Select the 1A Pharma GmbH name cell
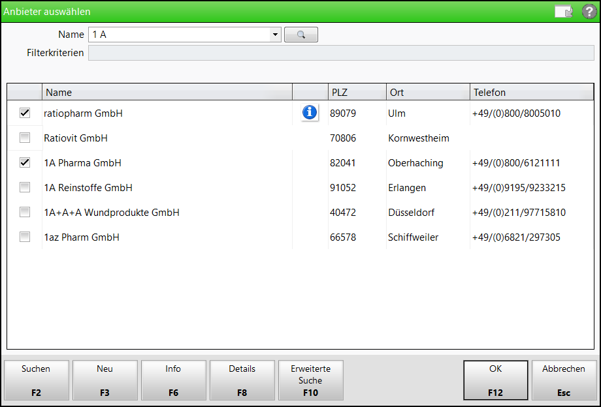This screenshot has height=407, width=601. (167, 163)
